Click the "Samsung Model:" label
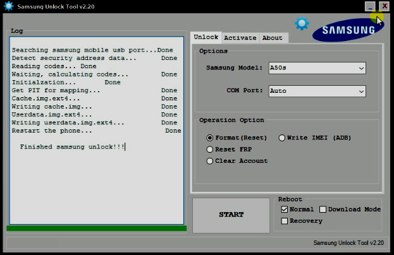394x255 pixels. click(234, 68)
